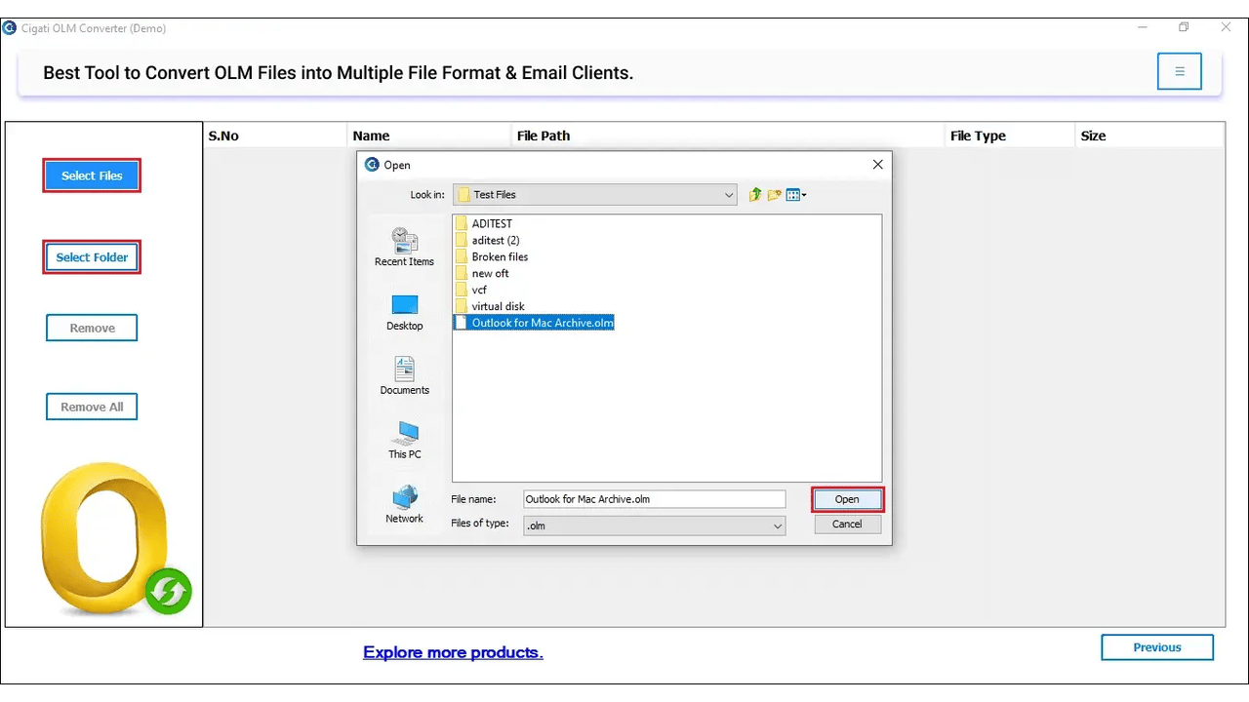This screenshot has width=1249, height=702.
Task: Click the Select Files button
Action: click(92, 175)
